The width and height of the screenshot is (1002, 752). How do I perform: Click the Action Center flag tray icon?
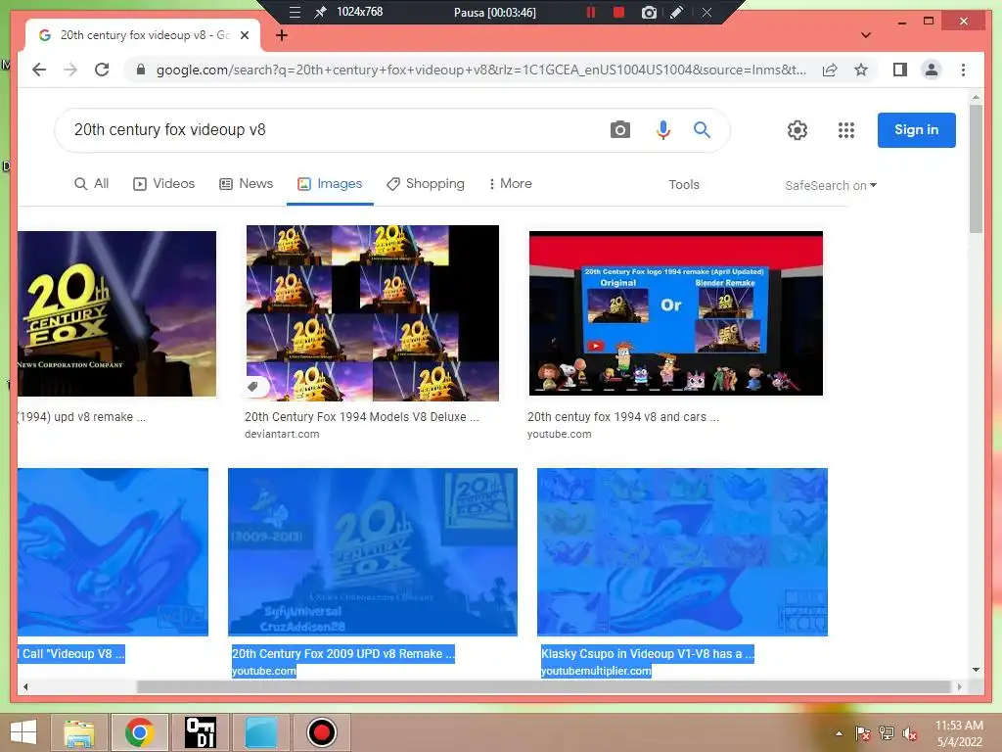[x=863, y=733]
